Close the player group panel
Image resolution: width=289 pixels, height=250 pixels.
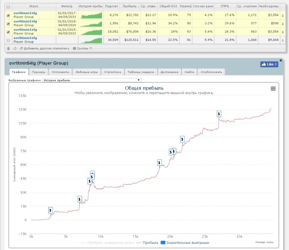point(280,60)
